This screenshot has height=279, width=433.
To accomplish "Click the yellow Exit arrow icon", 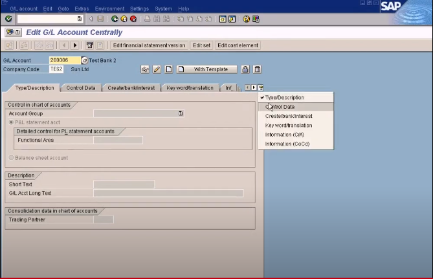I will tap(124, 19).
